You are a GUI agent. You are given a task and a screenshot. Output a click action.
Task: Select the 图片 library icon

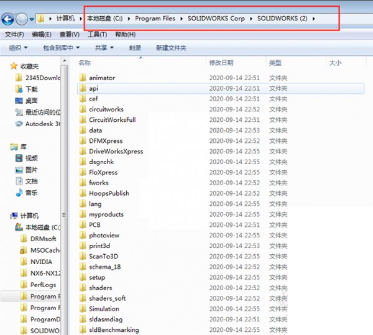(19, 170)
